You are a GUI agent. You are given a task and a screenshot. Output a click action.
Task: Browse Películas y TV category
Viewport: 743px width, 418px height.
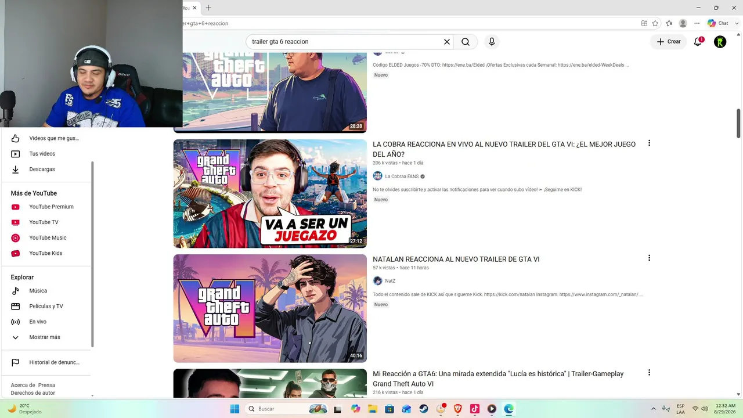(46, 306)
